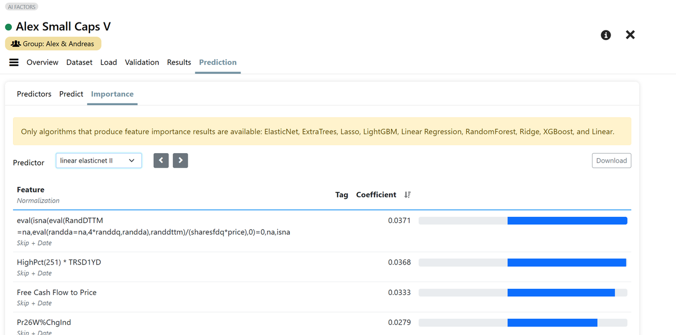Click the Predictor label
The width and height of the screenshot is (676, 335).
(29, 163)
